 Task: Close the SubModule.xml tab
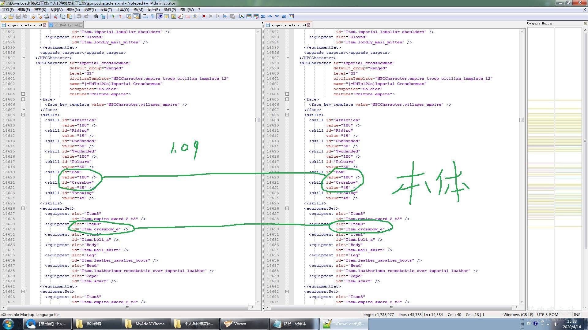(81, 25)
